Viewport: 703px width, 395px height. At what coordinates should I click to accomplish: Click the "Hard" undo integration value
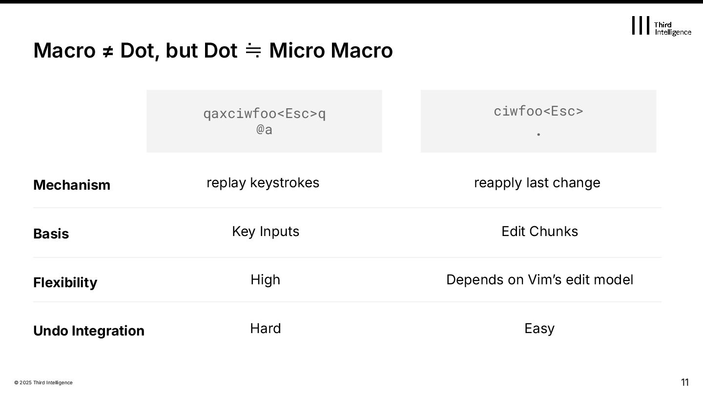(265, 329)
